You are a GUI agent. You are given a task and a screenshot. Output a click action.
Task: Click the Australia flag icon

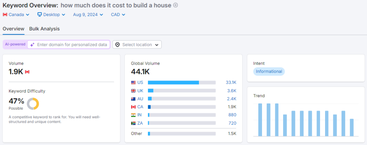[x=133, y=99]
